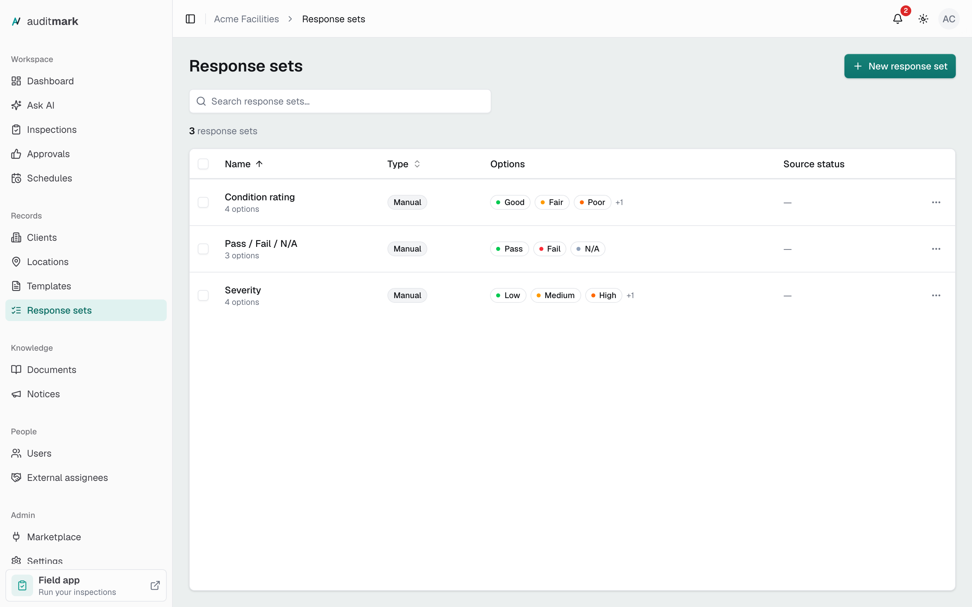Open the Severity response set
Image resolution: width=972 pixels, height=607 pixels.
243,290
